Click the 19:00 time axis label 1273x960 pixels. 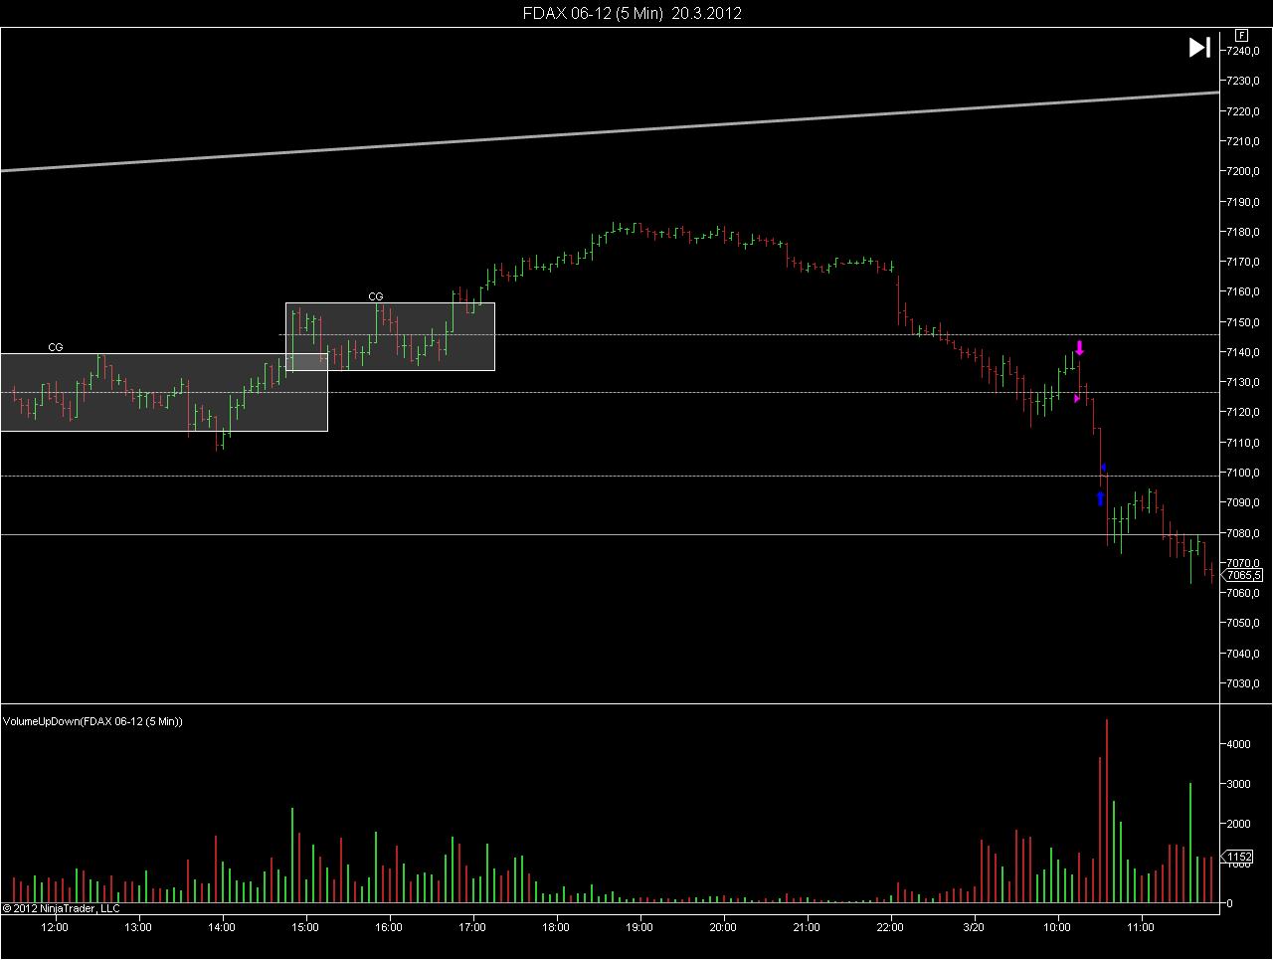click(x=639, y=927)
